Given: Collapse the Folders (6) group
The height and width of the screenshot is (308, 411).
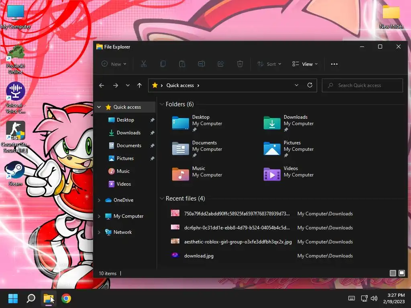Looking at the screenshot, I should tap(162, 104).
